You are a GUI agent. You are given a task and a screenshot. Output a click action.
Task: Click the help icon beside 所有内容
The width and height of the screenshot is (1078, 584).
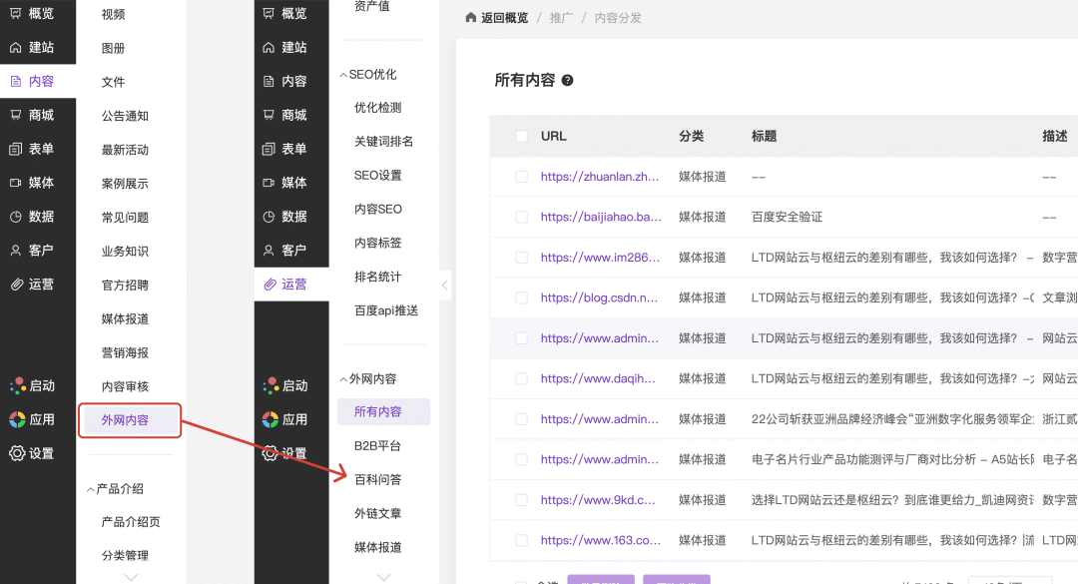[x=567, y=81]
